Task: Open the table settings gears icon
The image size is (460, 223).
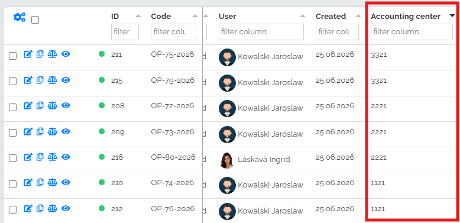Action: tap(20, 17)
